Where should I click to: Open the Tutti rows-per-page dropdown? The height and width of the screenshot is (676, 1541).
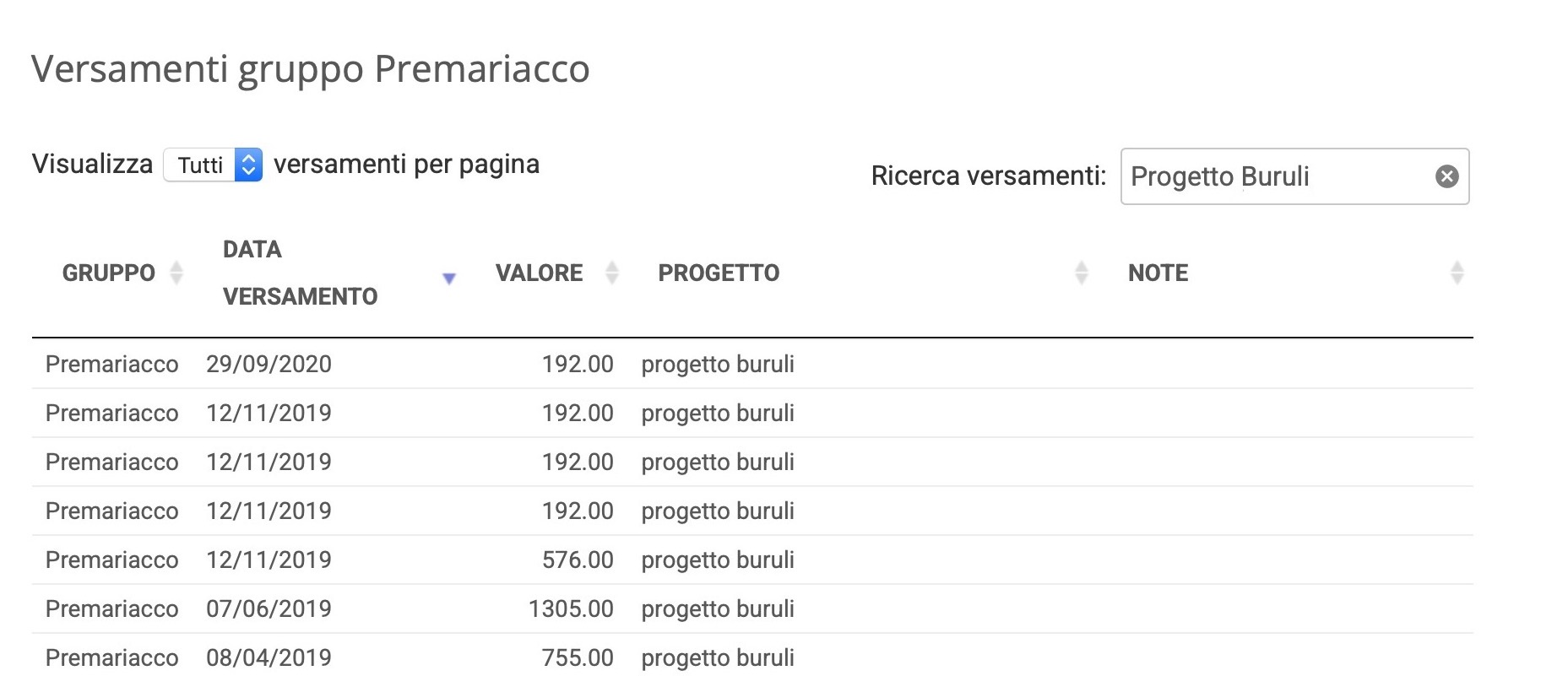[x=213, y=165]
